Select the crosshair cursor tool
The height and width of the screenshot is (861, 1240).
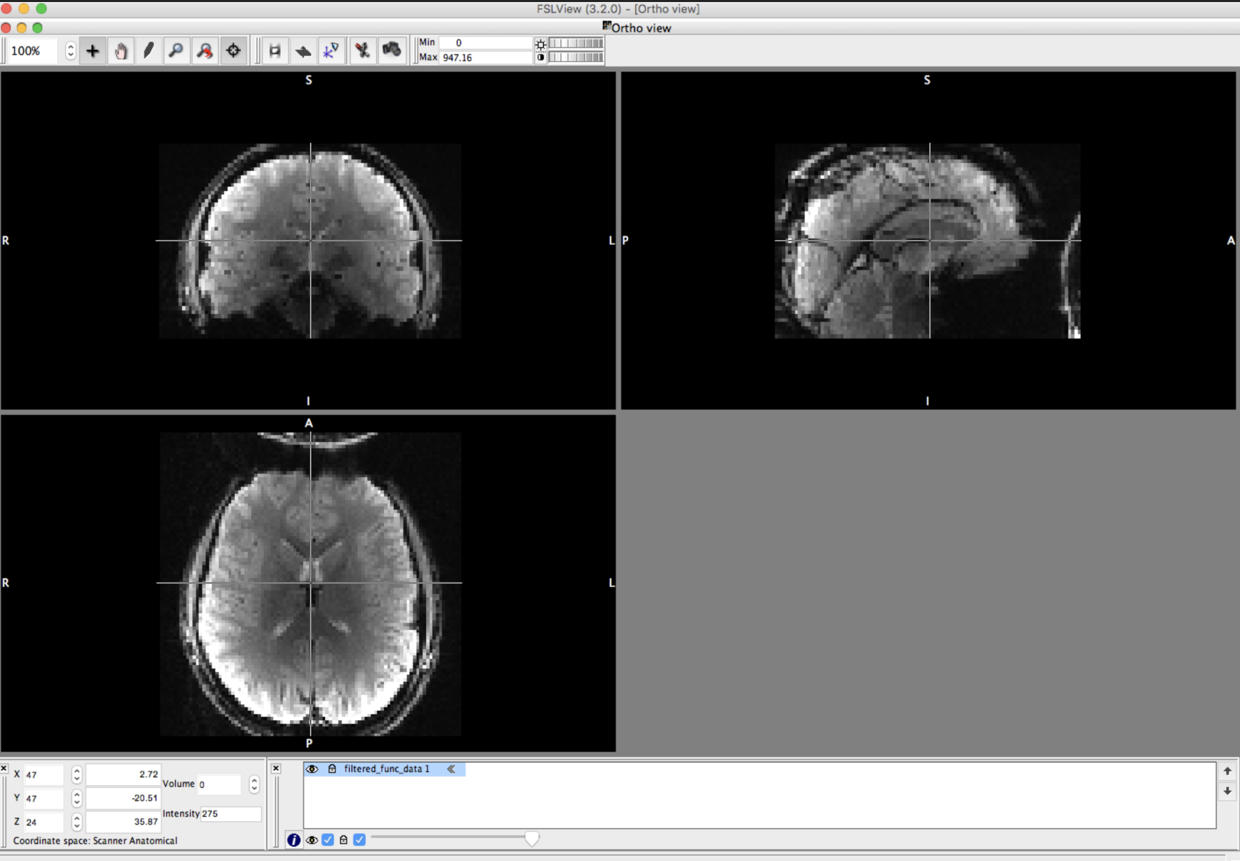point(234,50)
